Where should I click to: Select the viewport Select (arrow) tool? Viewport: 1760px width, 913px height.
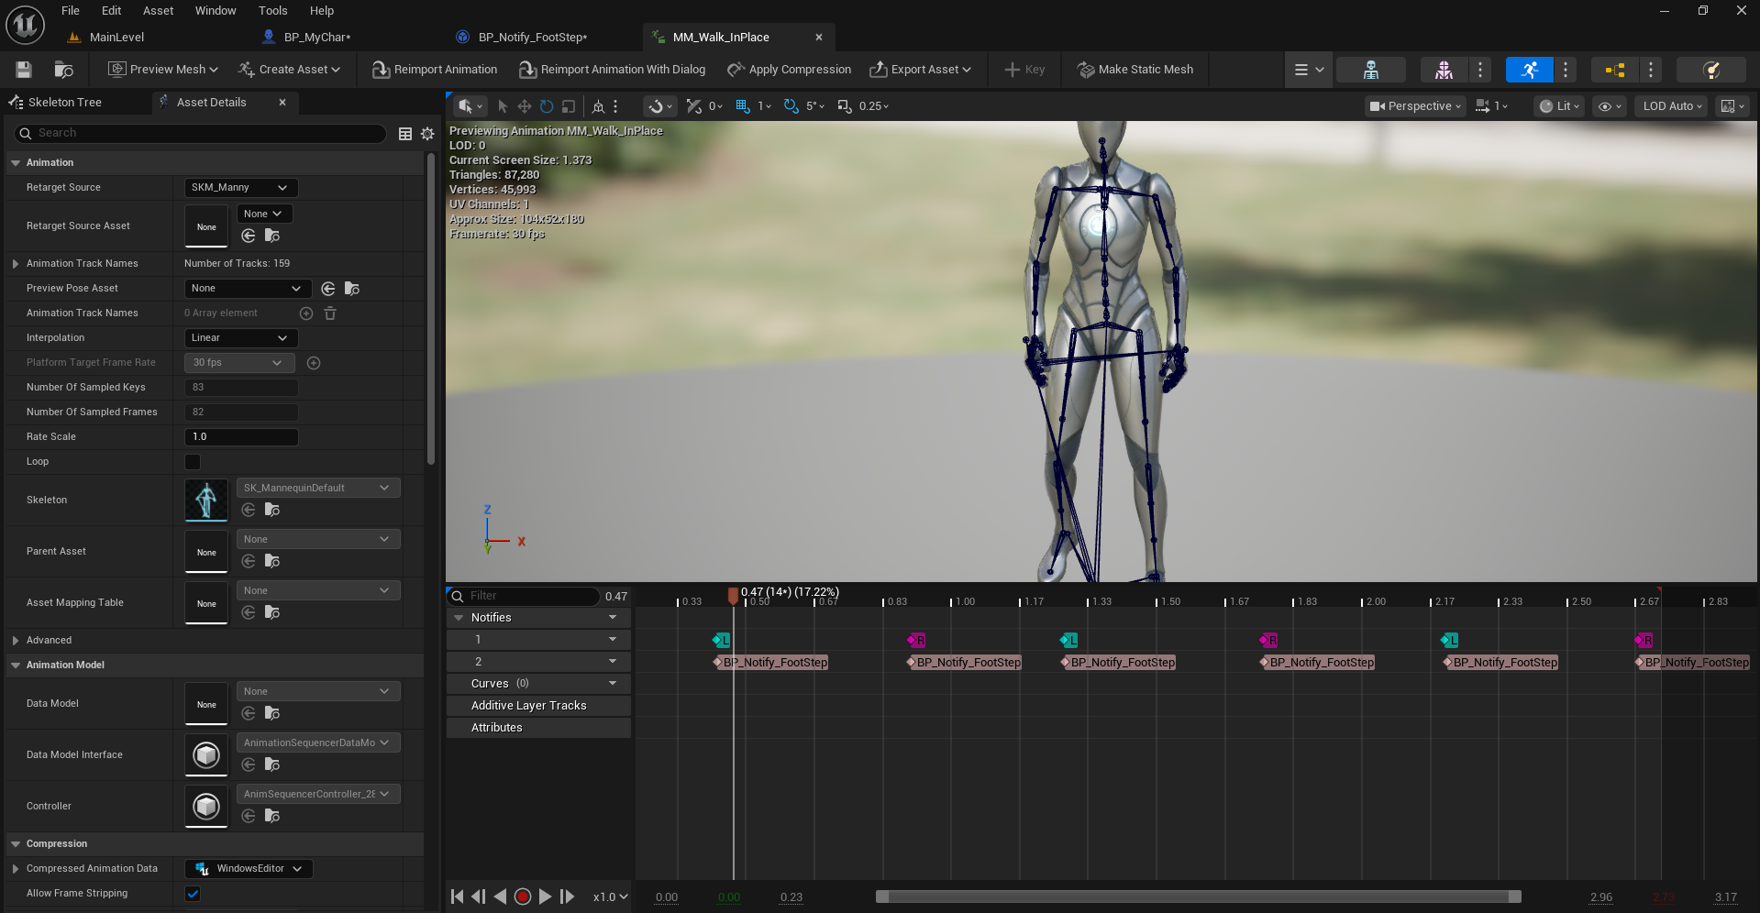click(503, 106)
